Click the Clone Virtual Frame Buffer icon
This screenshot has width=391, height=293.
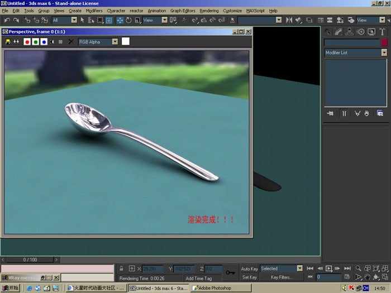[x=16, y=42]
